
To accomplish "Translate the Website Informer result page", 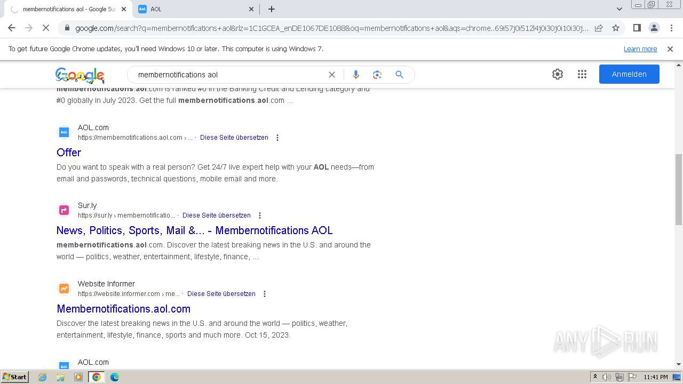I will tap(221, 294).
